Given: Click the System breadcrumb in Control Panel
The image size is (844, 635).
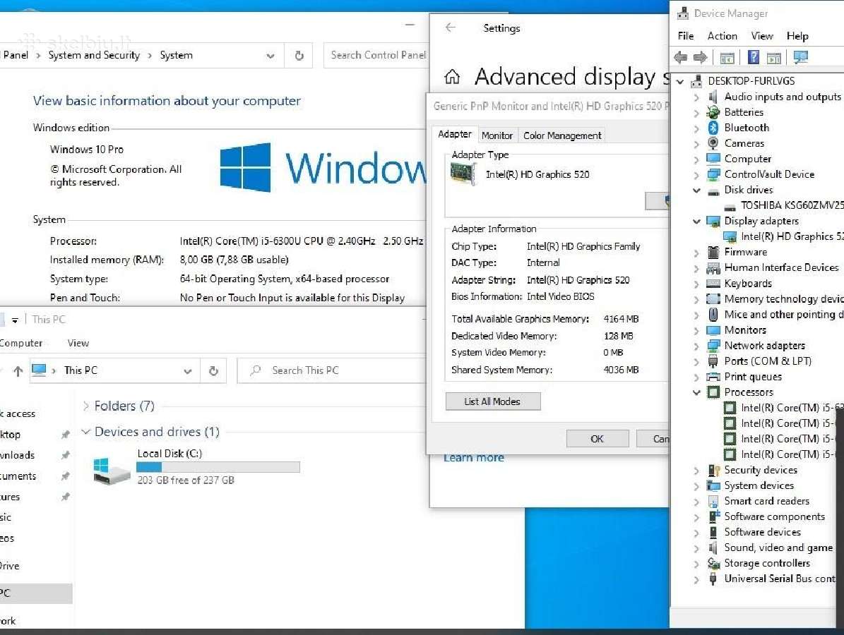Looking at the screenshot, I should tap(176, 55).
